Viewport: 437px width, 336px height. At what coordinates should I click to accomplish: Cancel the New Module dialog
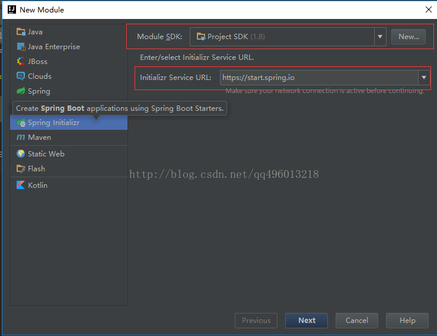click(x=357, y=321)
